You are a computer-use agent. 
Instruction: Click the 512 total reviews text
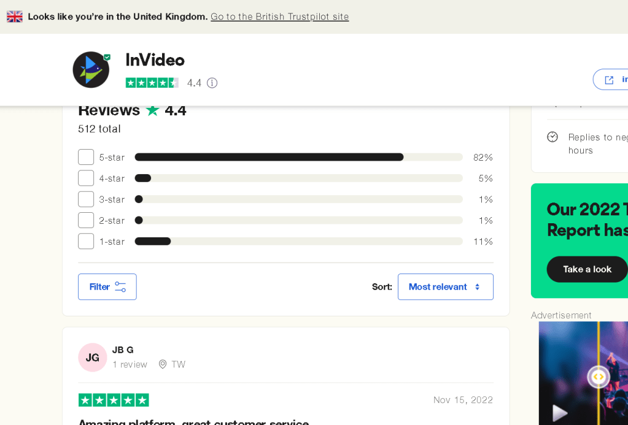(99, 129)
